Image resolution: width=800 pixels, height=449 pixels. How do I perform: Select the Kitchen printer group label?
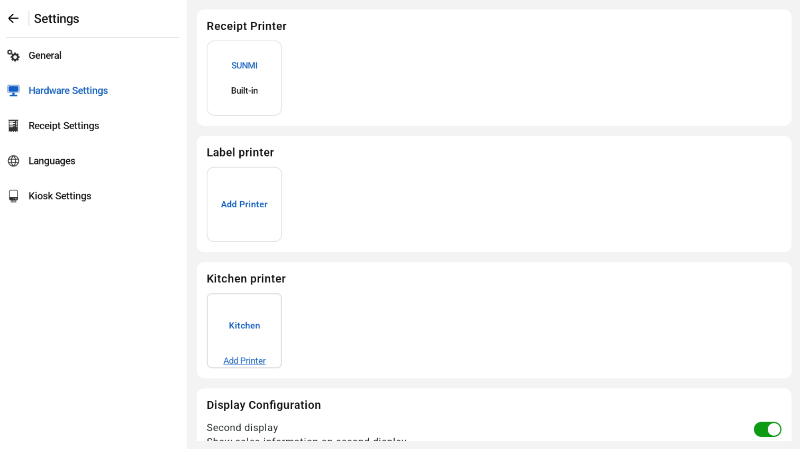click(x=244, y=326)
